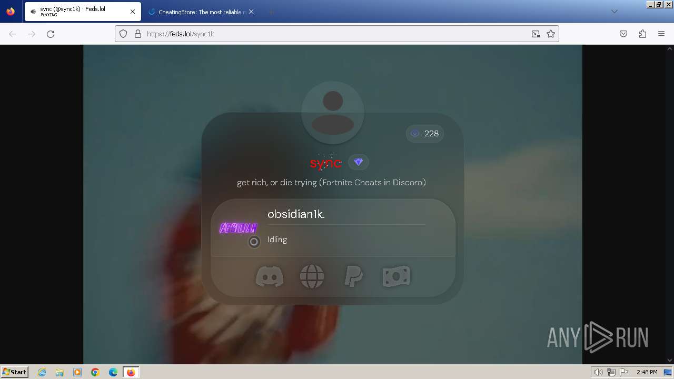This screenshot has height=379, width=674.
Task: Click the picture-in-picture icon in address bar
Action: click(536, 34)
